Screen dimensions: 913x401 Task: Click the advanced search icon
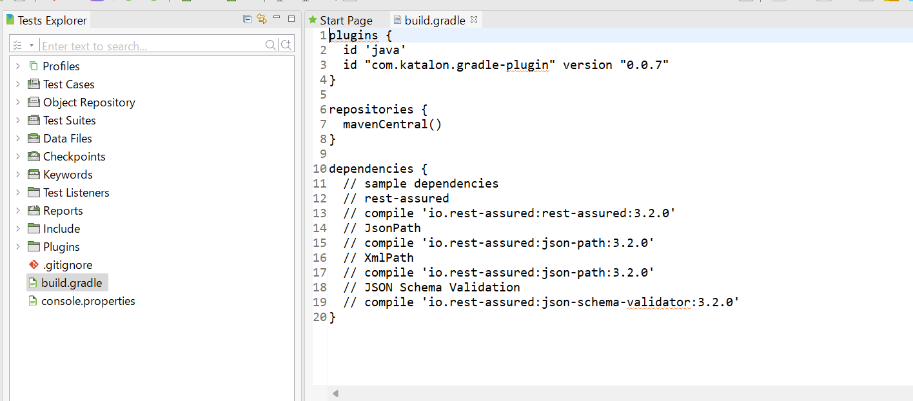[x=287, y=45]
